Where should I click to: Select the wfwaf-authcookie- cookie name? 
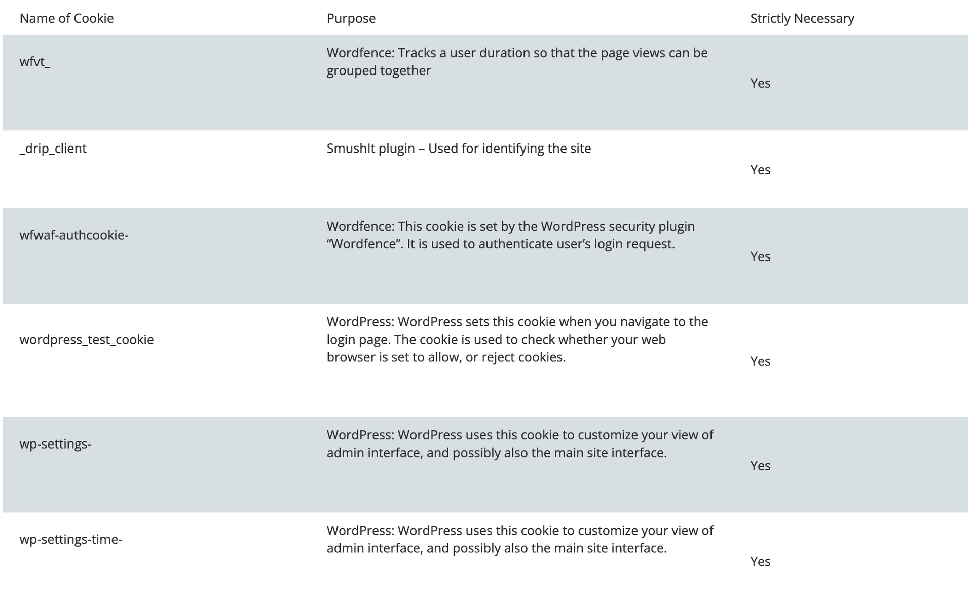74,235
